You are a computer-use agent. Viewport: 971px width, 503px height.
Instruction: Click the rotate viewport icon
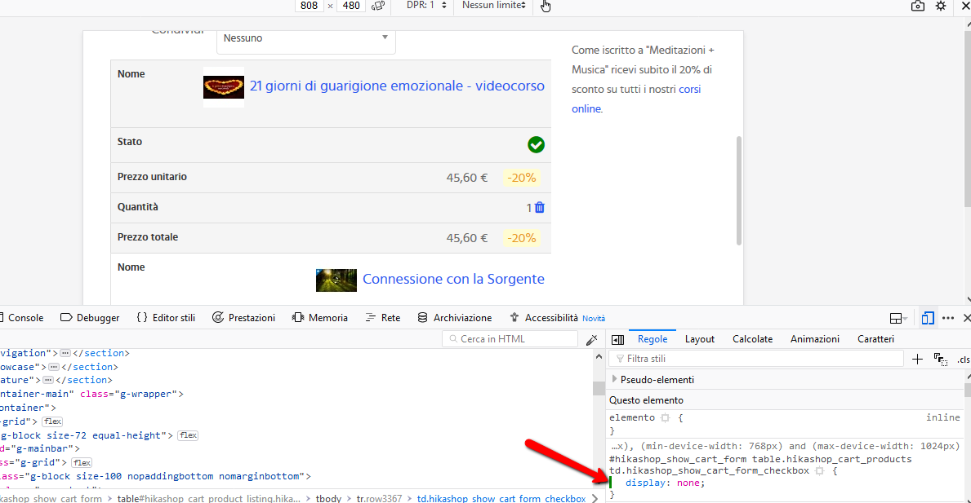click(378, 6)
